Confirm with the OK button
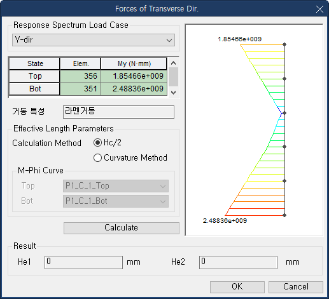The image size is (329, 299). [237, 287]
